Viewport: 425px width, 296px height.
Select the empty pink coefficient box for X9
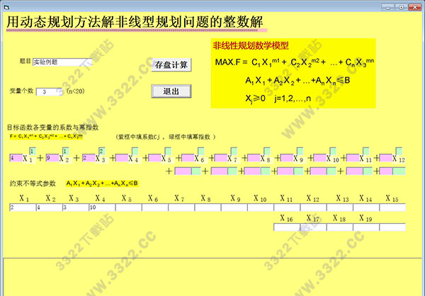[287, 158]
